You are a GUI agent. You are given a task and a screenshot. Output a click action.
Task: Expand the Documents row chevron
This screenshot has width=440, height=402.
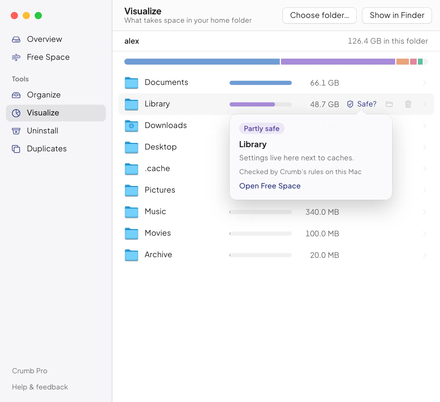[424, 83]
